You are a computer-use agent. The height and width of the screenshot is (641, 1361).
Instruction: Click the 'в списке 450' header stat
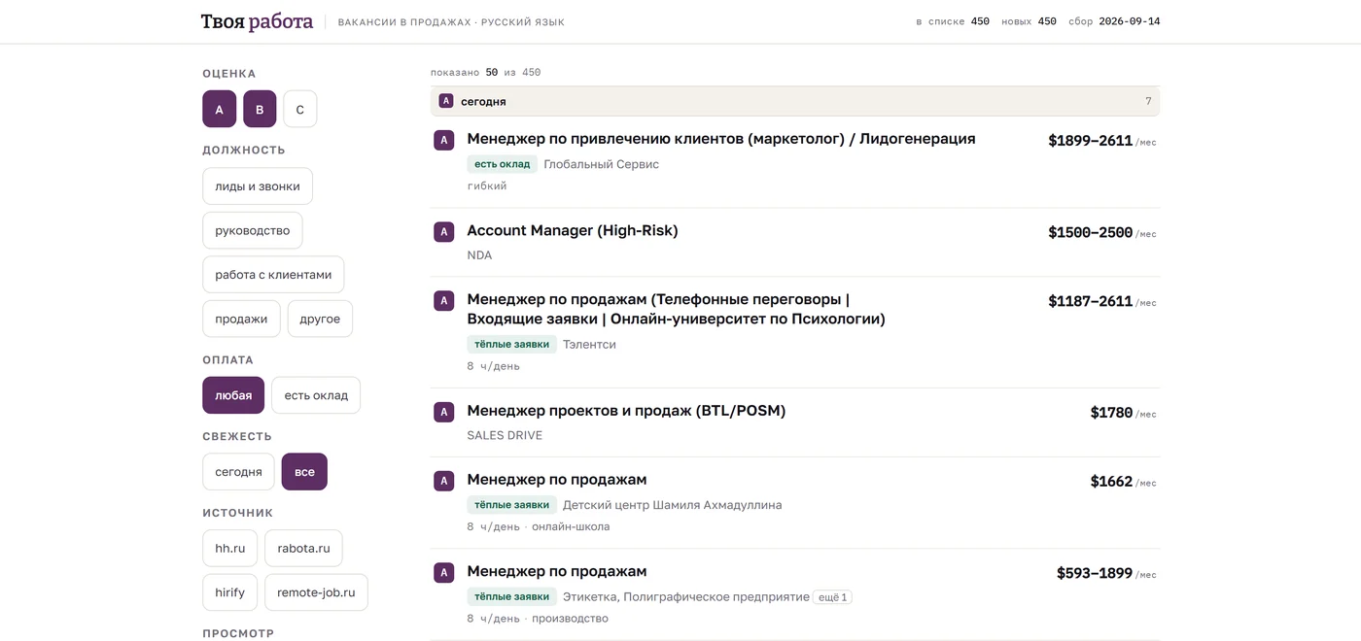click(x=953, y=21)
